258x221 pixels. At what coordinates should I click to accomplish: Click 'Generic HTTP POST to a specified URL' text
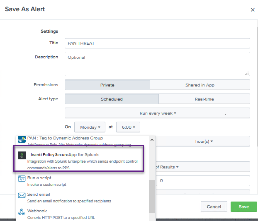61,218
